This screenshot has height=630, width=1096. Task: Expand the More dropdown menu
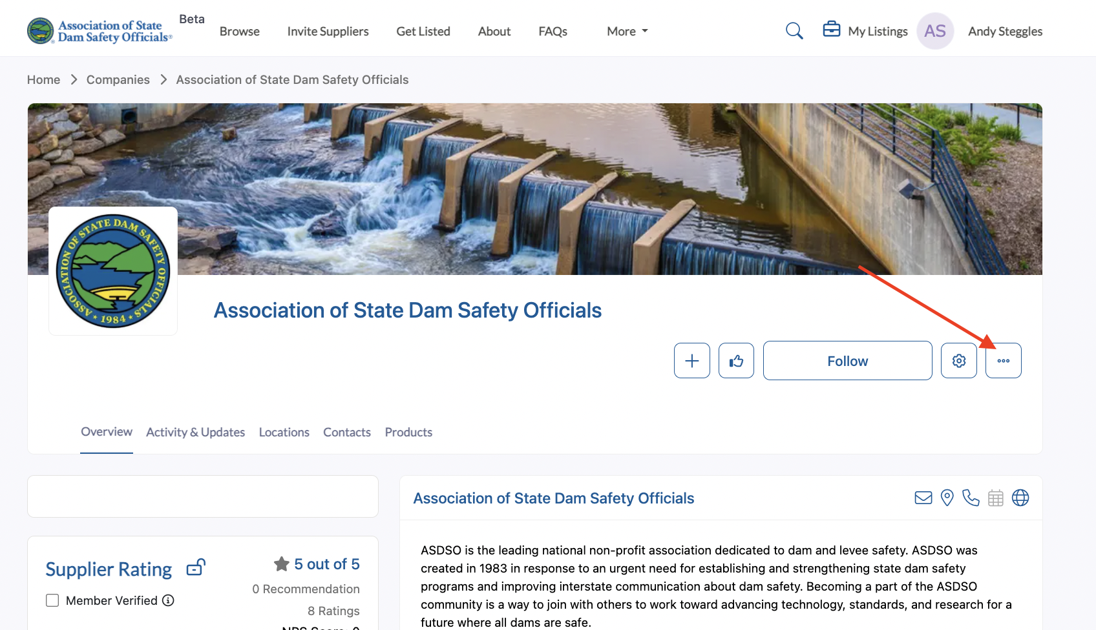click(627, 31)
